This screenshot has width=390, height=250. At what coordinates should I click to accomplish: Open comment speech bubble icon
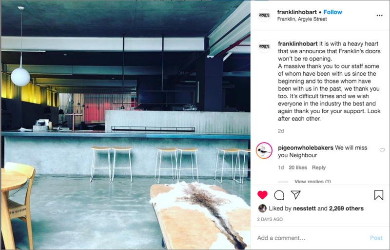tap(279, 195)
